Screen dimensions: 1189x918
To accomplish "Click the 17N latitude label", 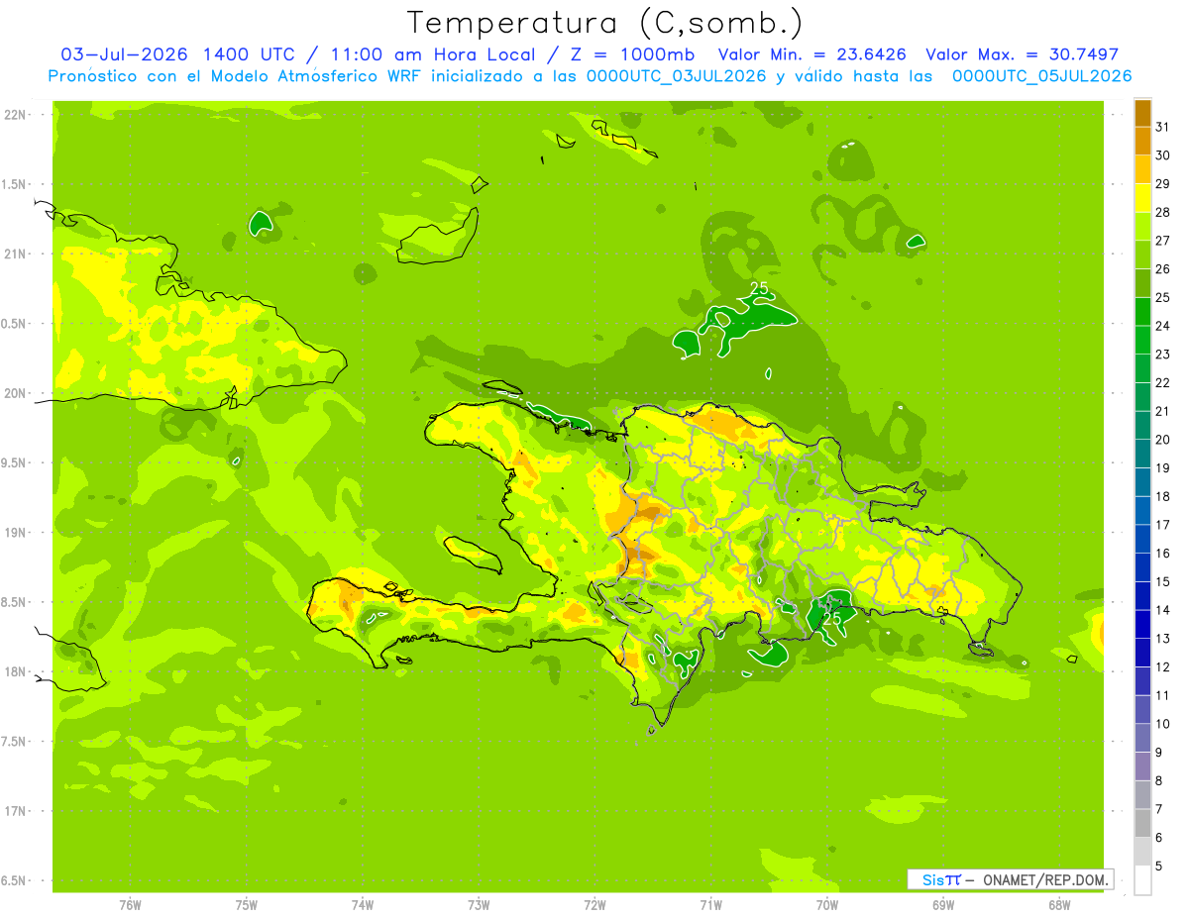I will click(17, 811).
